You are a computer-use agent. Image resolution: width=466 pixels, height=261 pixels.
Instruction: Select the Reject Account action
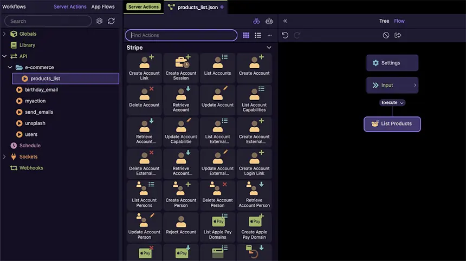[180, 227]
